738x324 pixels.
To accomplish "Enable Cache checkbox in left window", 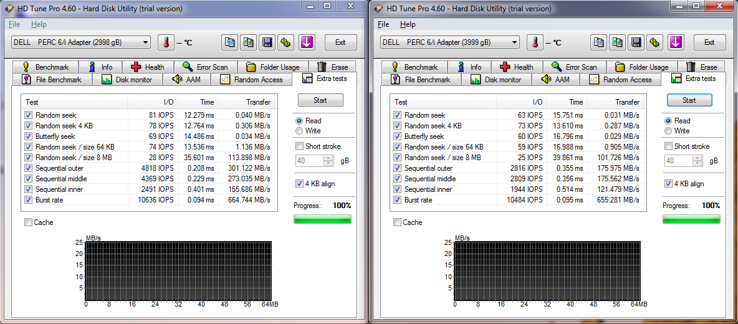I will [28, 222].
